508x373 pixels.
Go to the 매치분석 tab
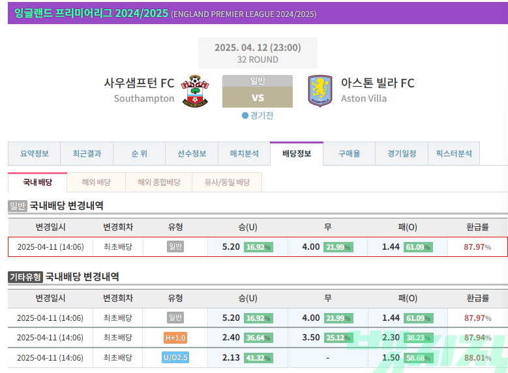245,154
